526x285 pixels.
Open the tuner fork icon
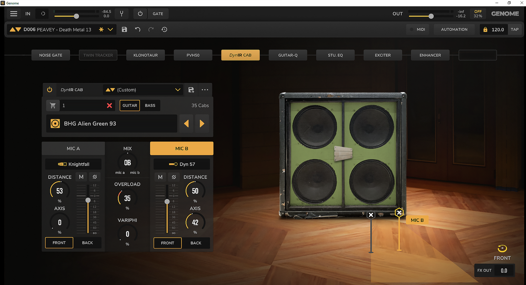121,14
